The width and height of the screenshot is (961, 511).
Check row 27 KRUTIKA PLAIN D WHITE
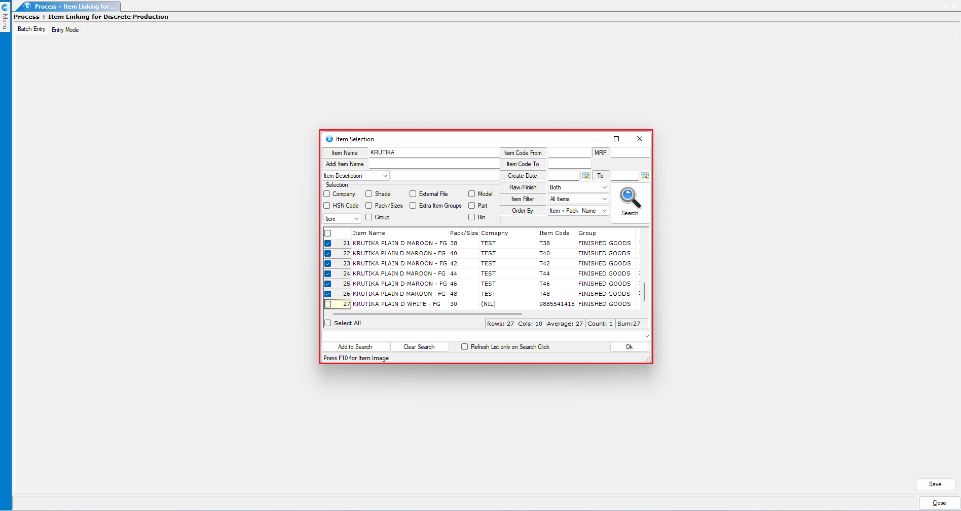328,304
